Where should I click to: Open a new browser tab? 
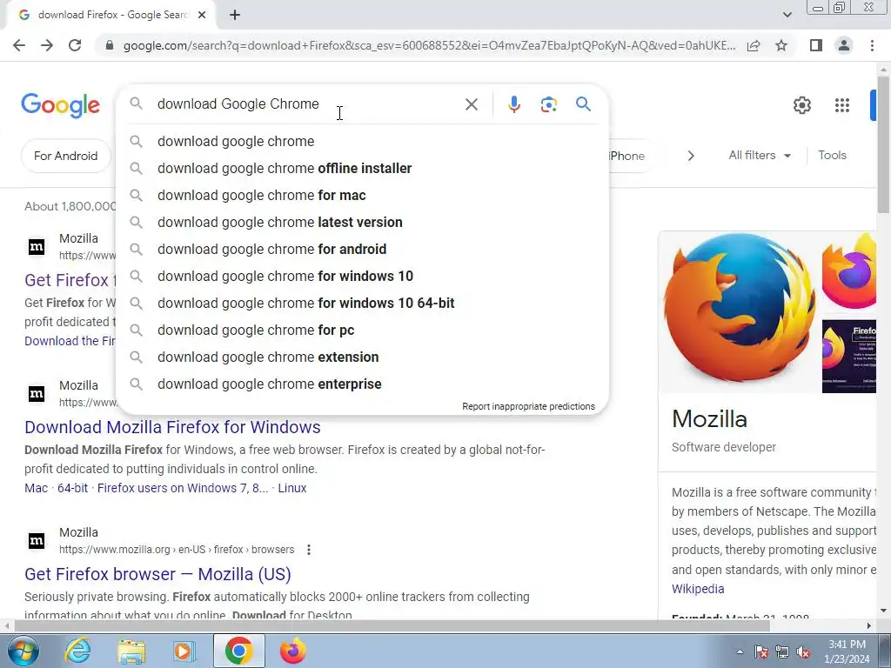[x=235, y=15]
